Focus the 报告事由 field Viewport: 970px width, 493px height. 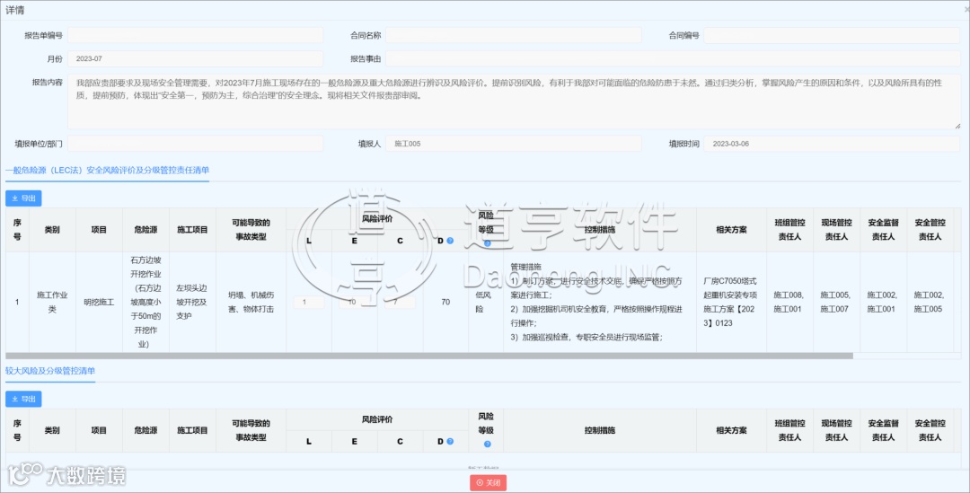tap(673, 58)
